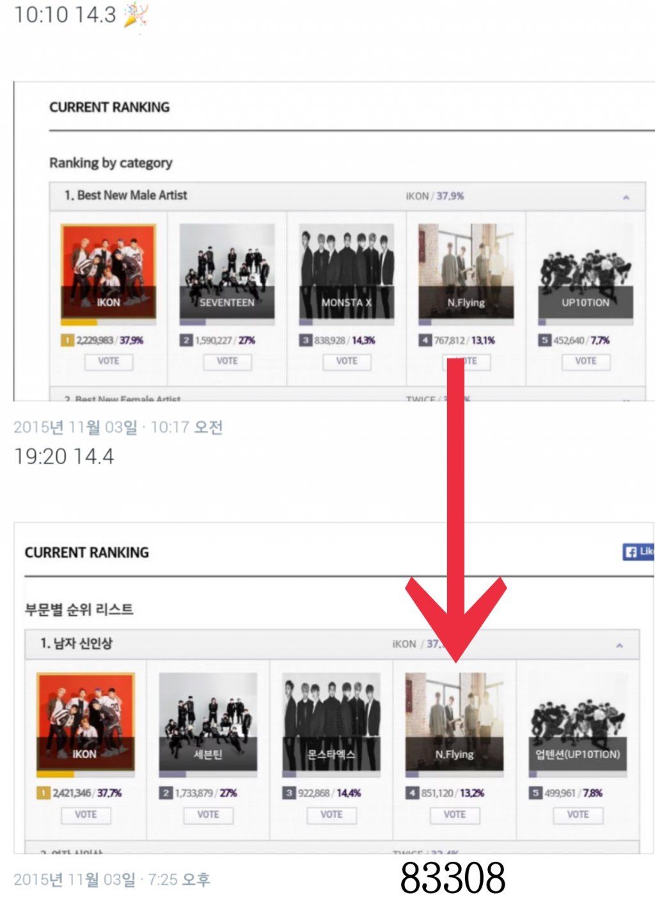
Task: Click UP10TION's rank 5 badge in top ranking
Action: pyautogui.click(x=544, y=341)
